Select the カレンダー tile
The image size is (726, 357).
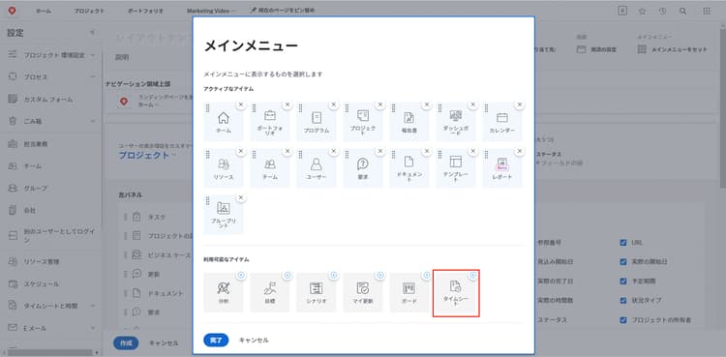coord(502,122)
